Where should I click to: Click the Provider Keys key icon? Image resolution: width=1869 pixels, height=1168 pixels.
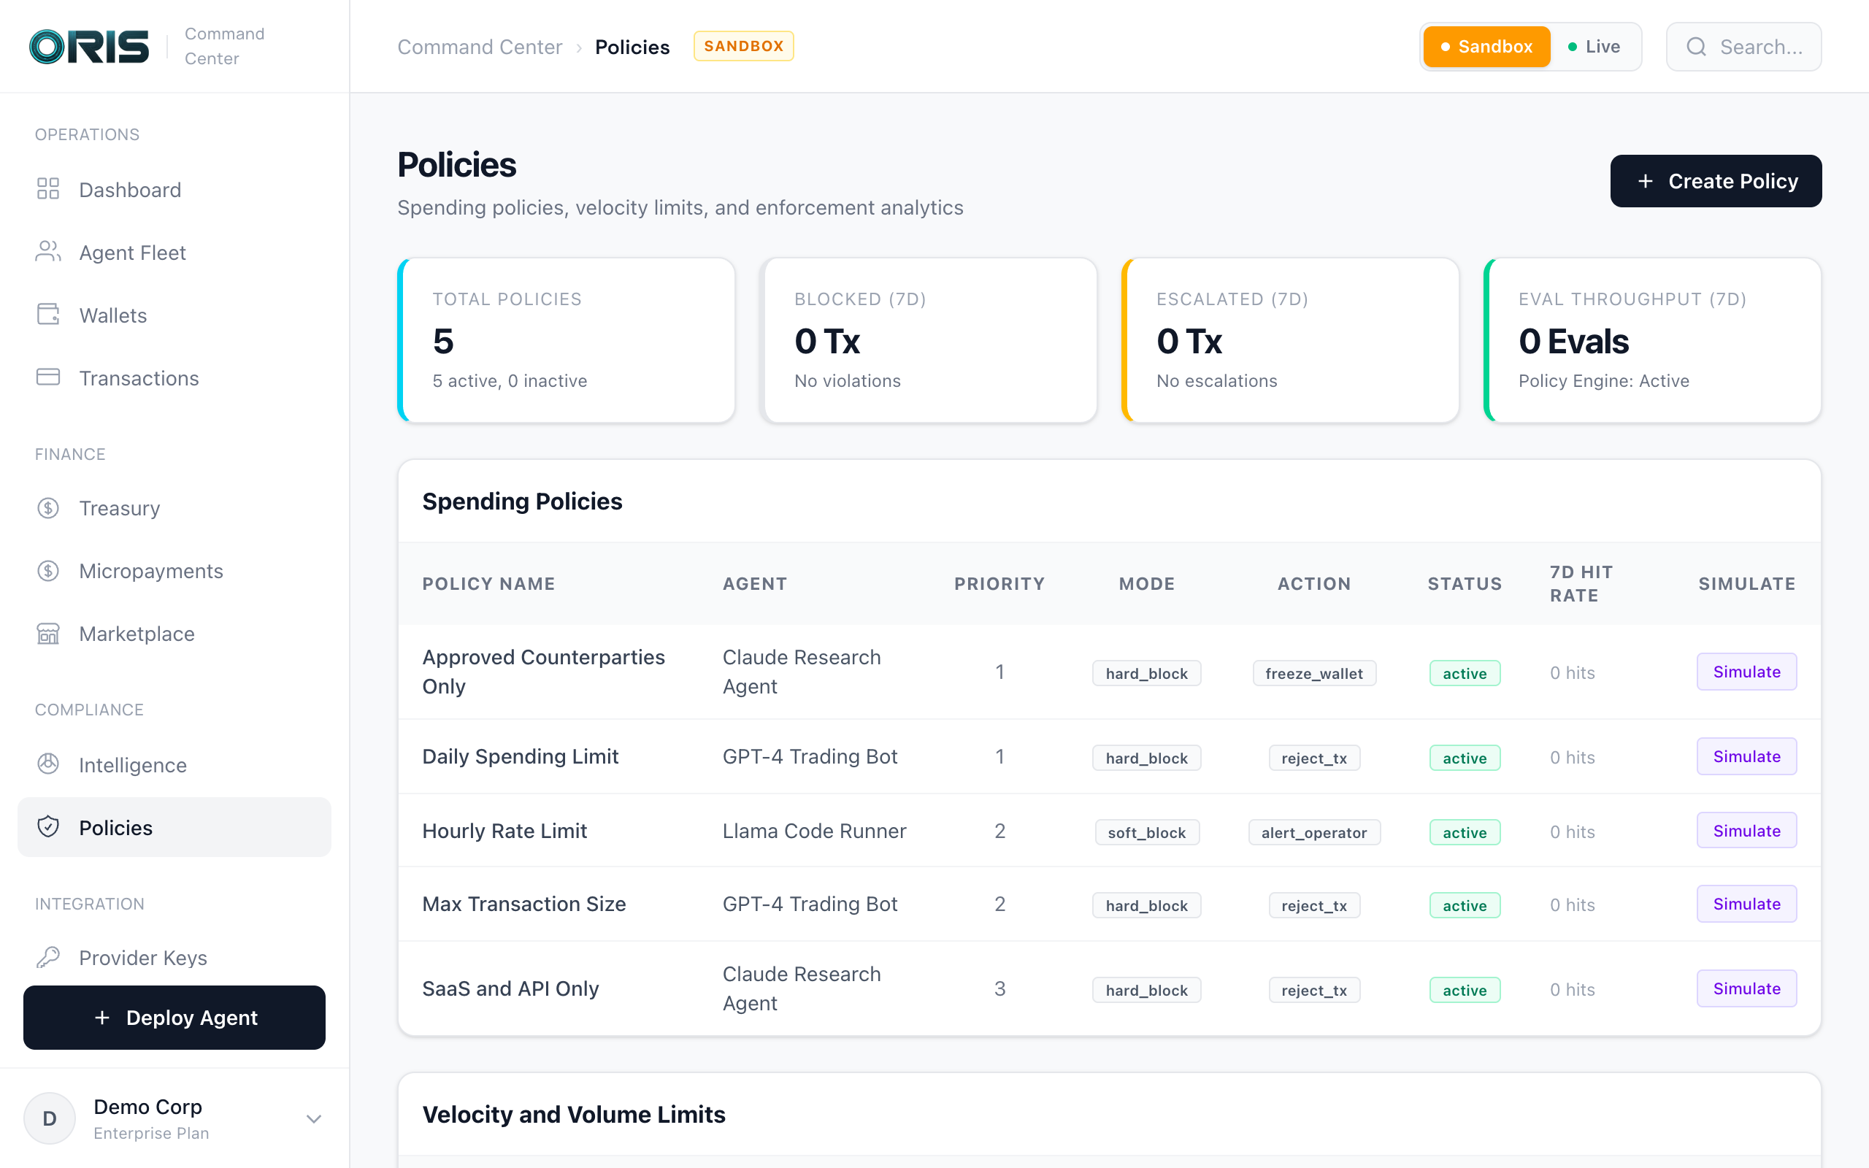tap(48, 957)
